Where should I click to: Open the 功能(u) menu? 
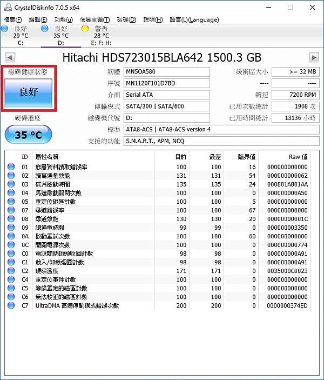(x=63, y=19)
